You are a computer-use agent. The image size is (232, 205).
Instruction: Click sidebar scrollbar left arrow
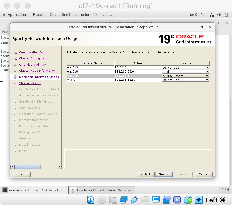(x=13, y=167)
